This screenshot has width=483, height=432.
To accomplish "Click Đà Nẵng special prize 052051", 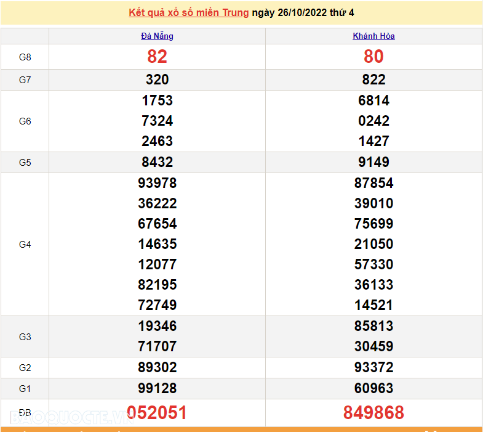I will tap(157, 412).
